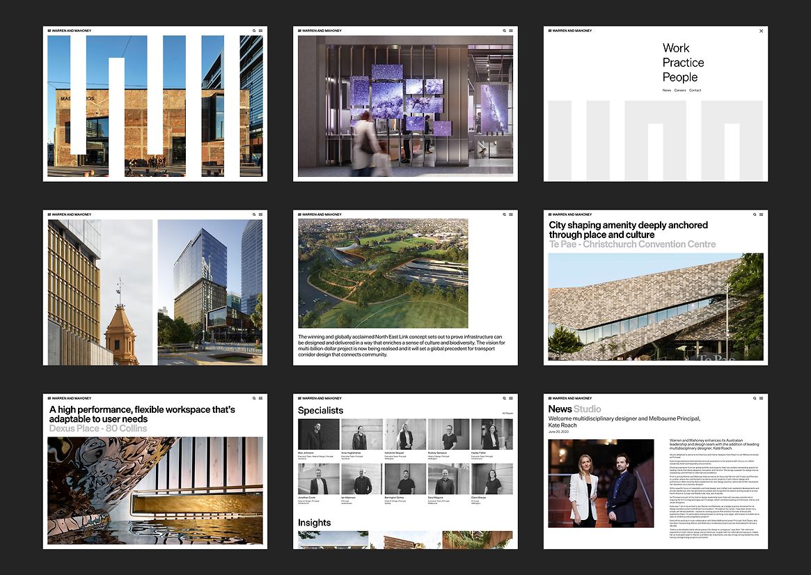Open hamburger menu on the Specialists page

[510, 398]
